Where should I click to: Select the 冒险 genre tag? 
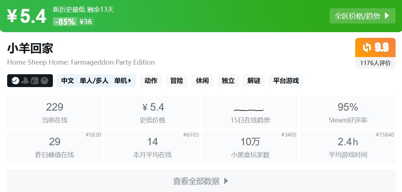177,81
